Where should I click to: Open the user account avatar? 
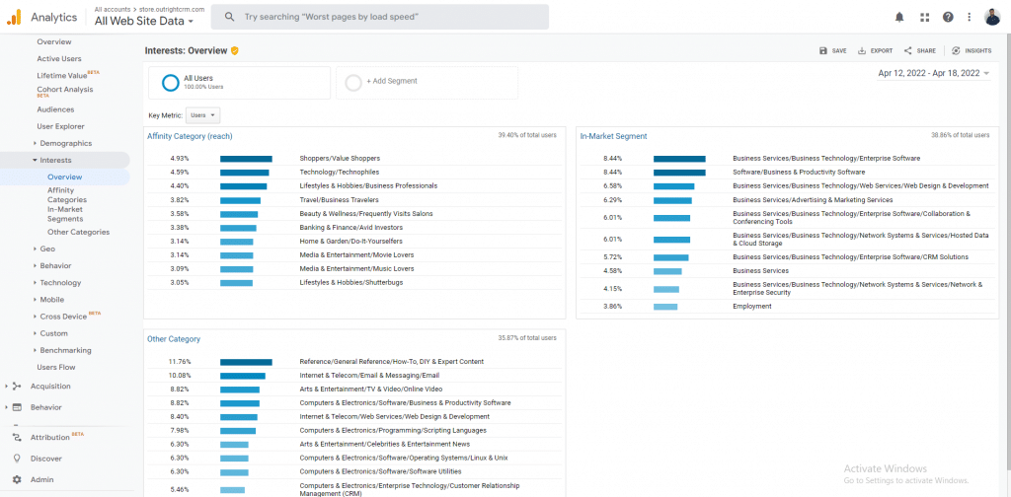tap(992, 18)
